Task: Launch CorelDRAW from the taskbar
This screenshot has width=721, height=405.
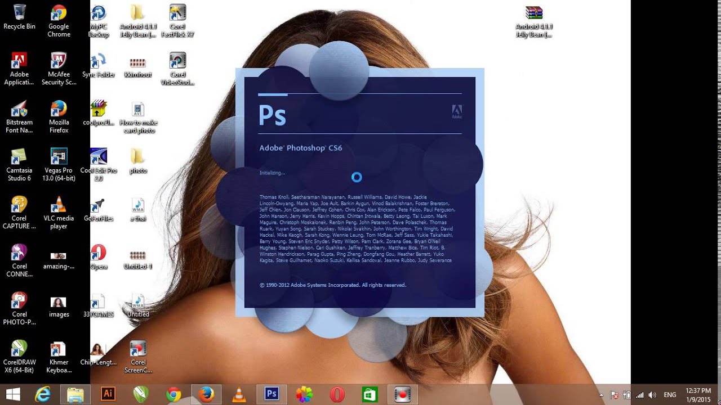Action: 141,395
